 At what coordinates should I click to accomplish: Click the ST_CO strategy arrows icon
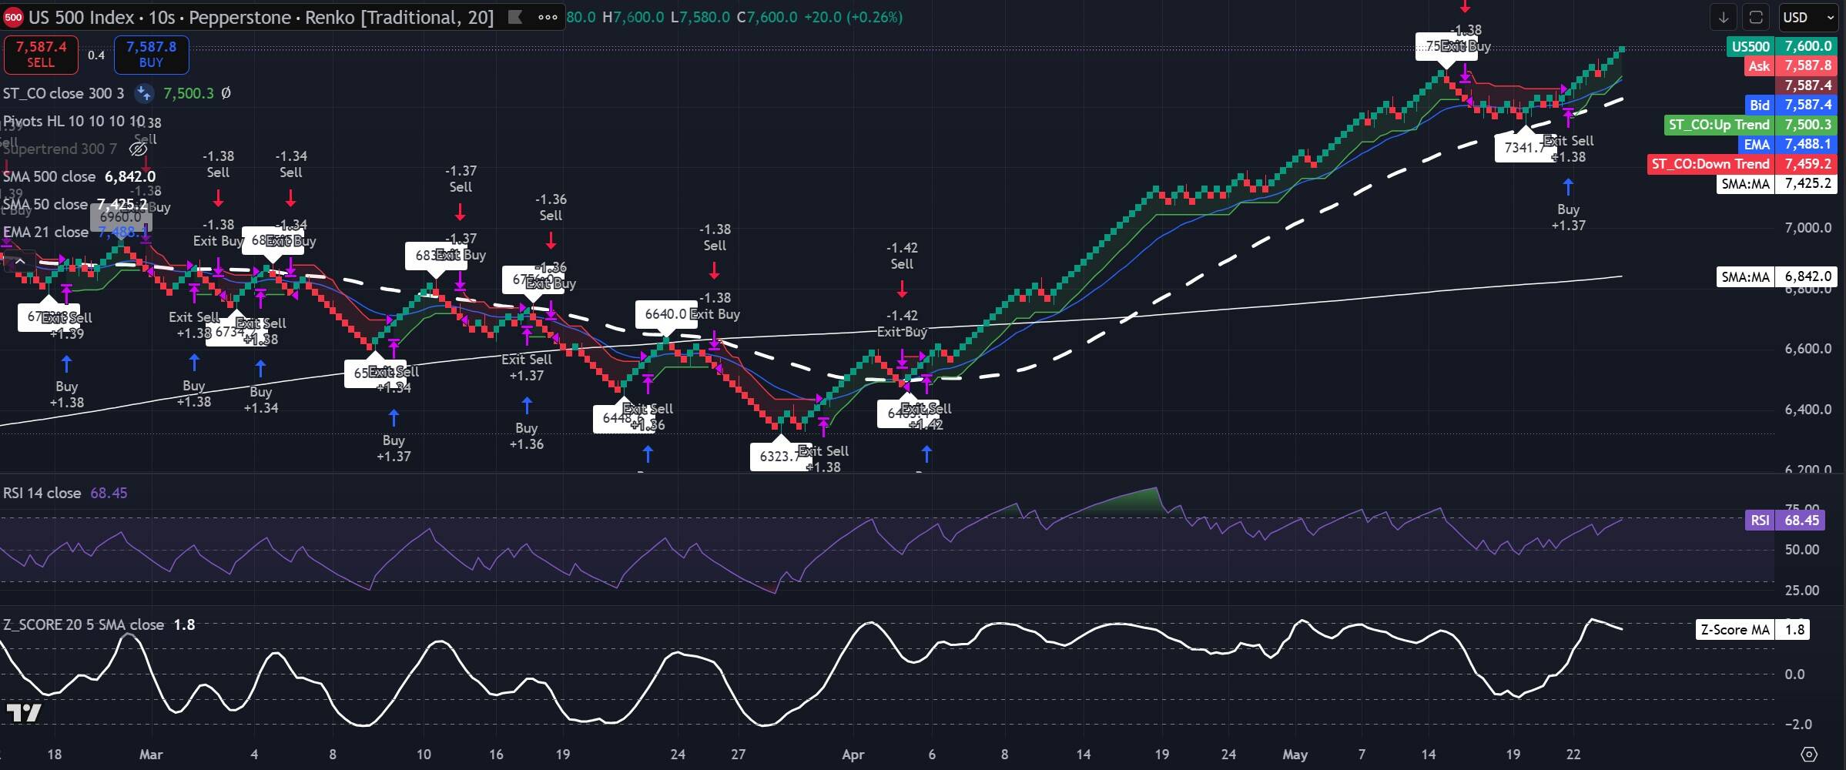[x=143, y=94]
